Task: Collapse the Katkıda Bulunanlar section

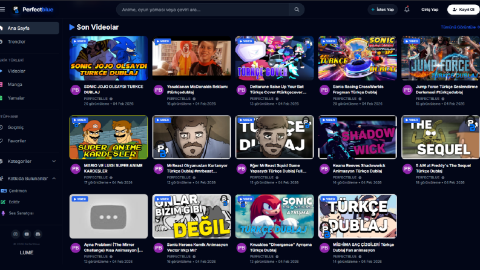Action: pyautogui.click(x=30, y=179)
